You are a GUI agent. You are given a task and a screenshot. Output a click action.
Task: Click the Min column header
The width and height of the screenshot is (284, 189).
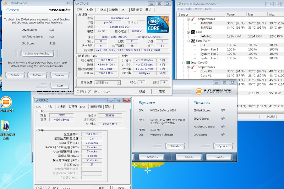tap(257, 15)
